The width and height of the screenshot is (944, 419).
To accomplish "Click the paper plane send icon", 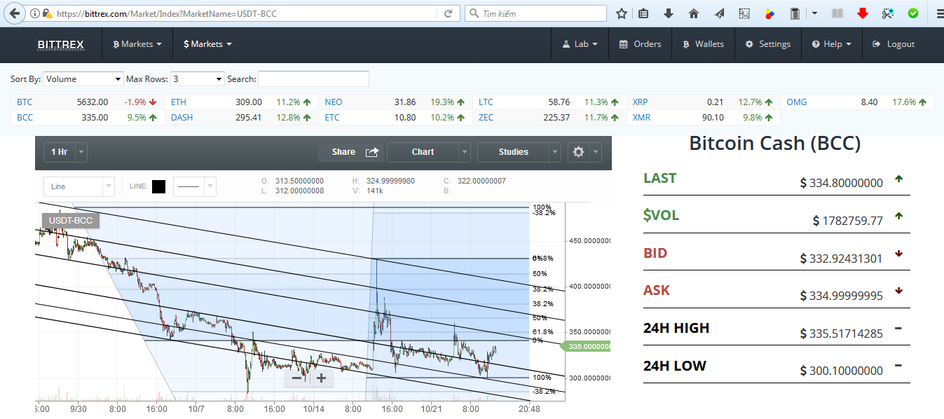I will coord(719,13).
